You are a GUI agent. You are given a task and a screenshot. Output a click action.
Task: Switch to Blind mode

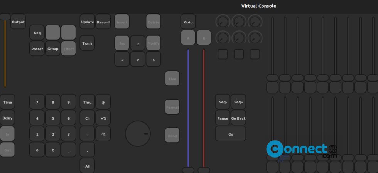click(172, 135)
